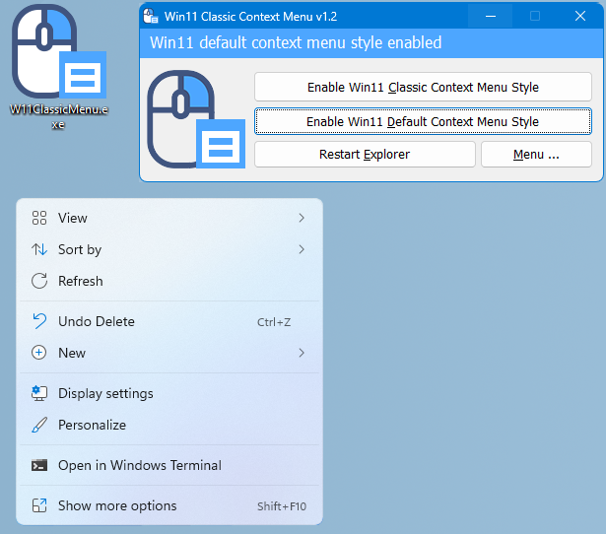Click the Ctrl+Z shortcut text

tap(274, 322)
